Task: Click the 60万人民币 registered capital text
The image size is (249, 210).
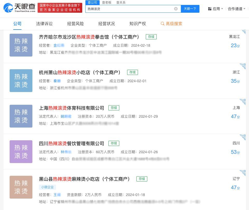Action: coord(105,152)
